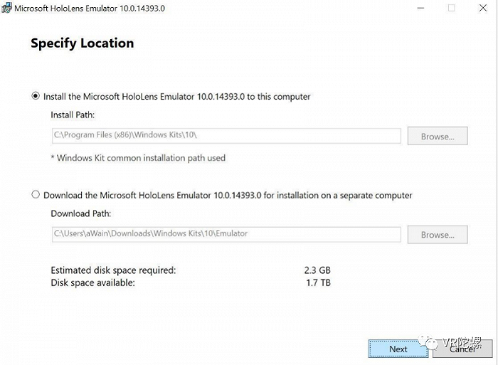Click the 'Download the Microsoft HoloLens Emulator' option label
Image resolution: width=498 pixels, height=365 pixels.
228,195
